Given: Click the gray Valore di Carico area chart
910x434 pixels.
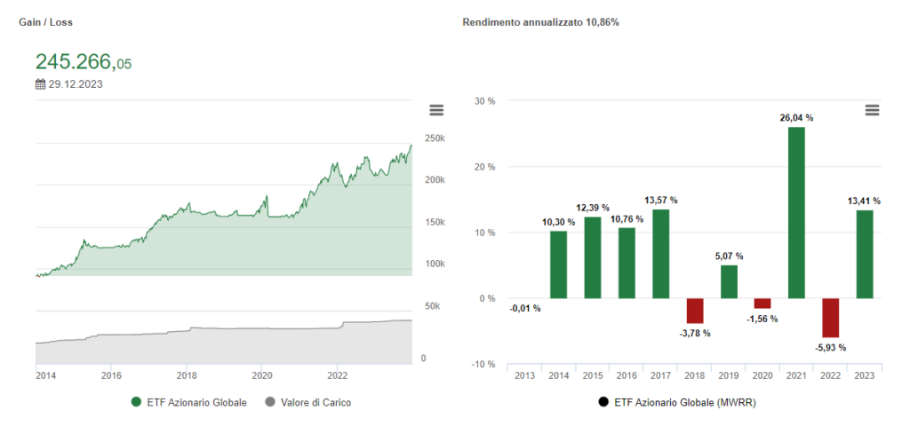Looking at the screenshot, I should [x=222, y=348].
